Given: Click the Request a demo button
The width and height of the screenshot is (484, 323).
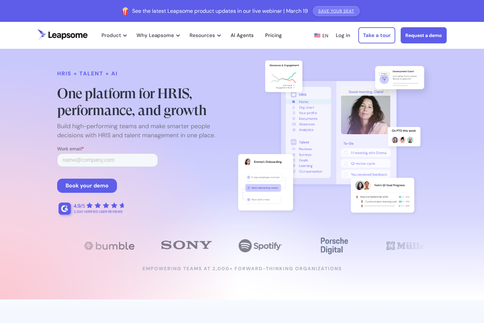Looking at the screenshot, I should [424, 35].
